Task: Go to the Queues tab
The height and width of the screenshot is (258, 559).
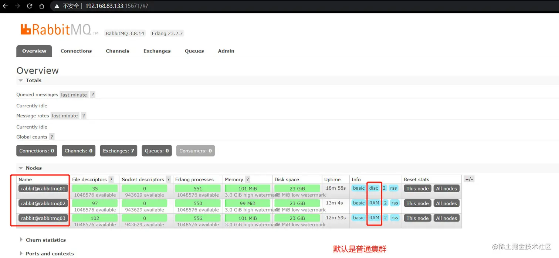Action: [x=194, y=51]
